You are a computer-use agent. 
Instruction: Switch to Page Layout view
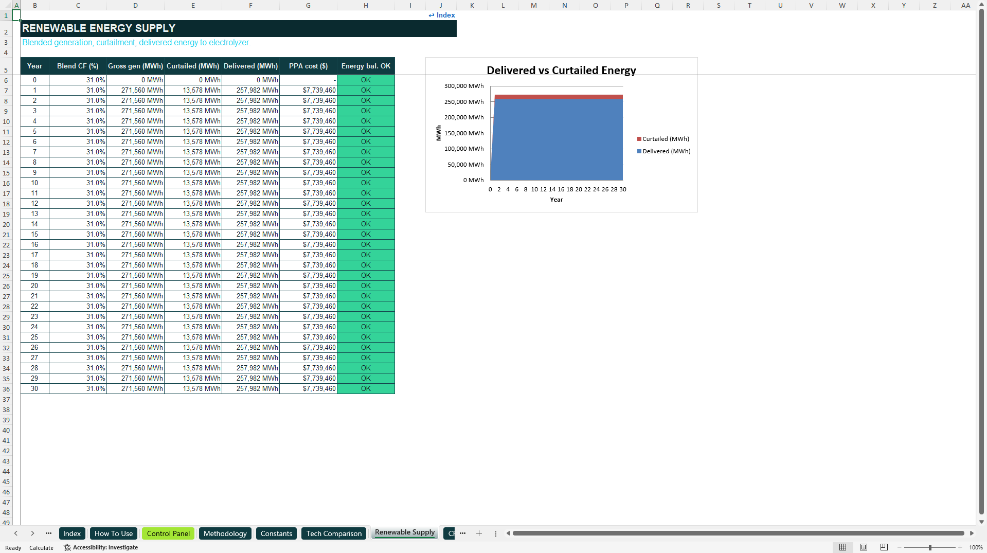tap(864, 547)
